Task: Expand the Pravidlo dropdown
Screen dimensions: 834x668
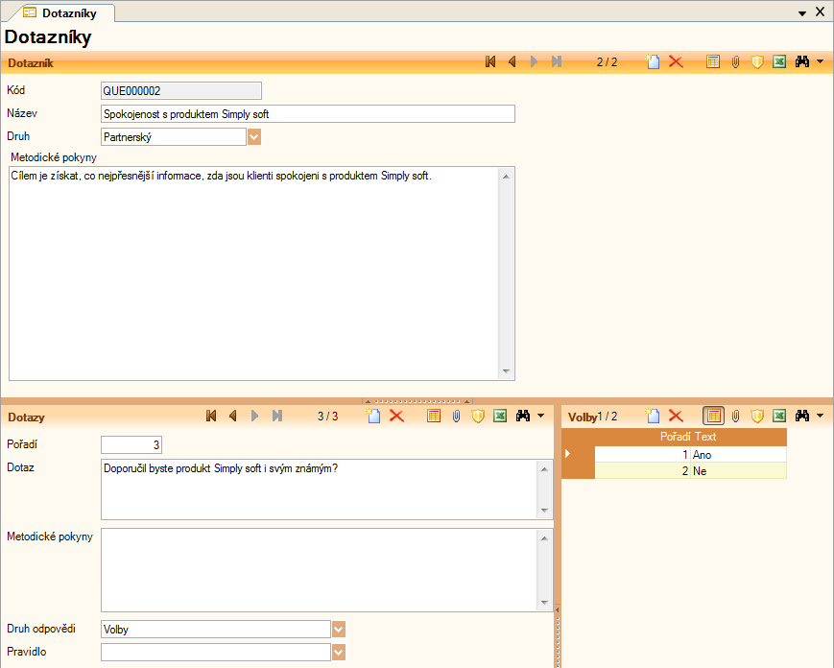Action: pyautogui.click(x=338, y=653)
